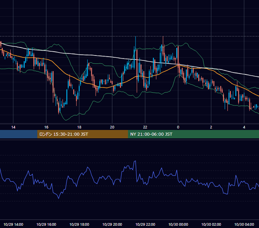This screenshot has height=228, width=259.
Task: Click the 10/29 16:00 date label
Action: tap(46, 224)
